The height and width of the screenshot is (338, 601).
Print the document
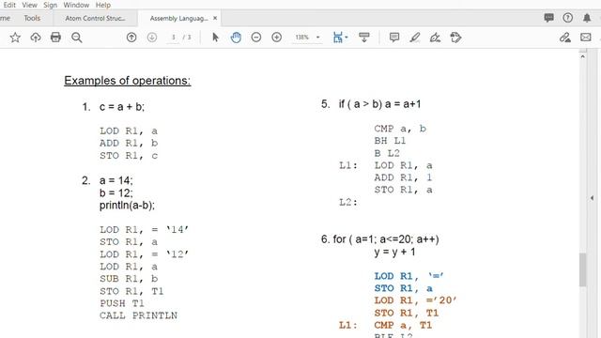(x=55, y=38)
